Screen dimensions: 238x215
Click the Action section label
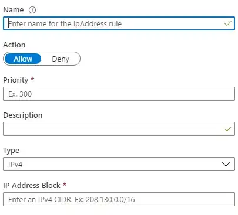(x=14, y=45)
